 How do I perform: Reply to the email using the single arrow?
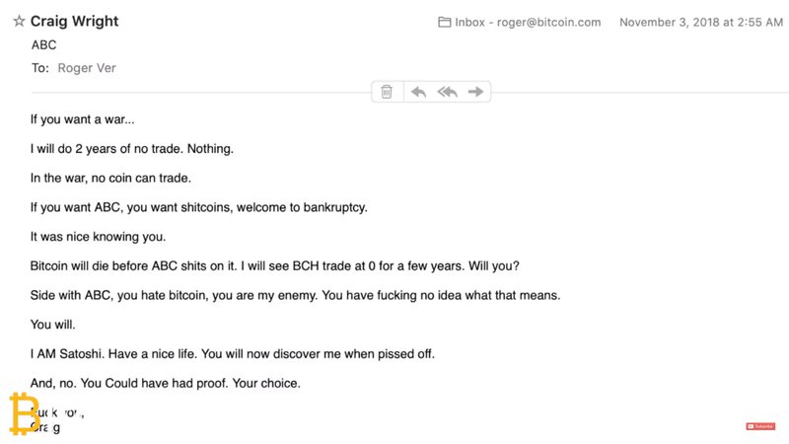[x=418, y=92]
